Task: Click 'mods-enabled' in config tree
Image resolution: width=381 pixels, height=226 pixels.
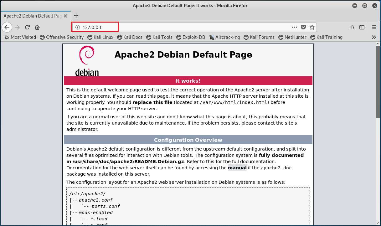Action: tap(95, 213)
